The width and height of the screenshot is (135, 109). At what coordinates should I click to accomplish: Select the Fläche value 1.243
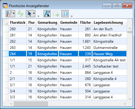click(x=85, y=48)
